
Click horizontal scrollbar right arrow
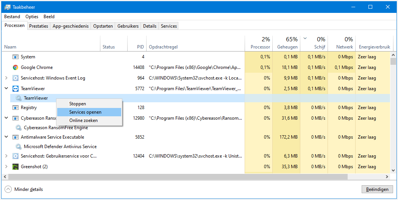(x=387, y=177)
